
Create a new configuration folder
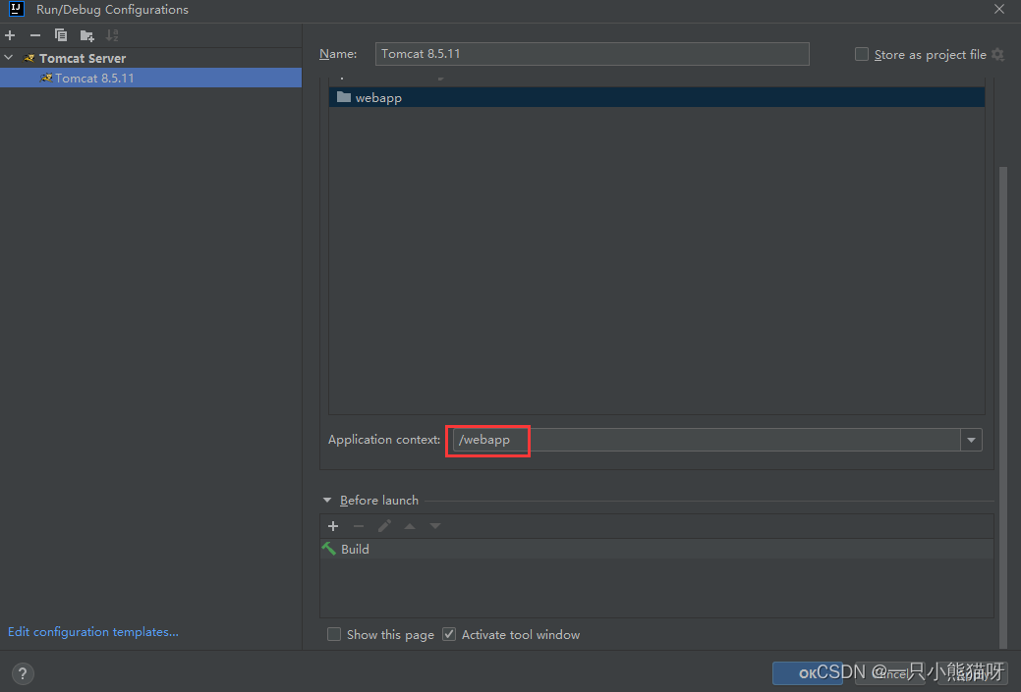coord(86,35)
